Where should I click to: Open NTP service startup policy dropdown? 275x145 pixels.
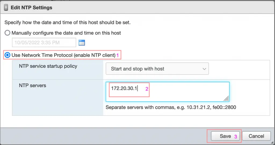157,69
